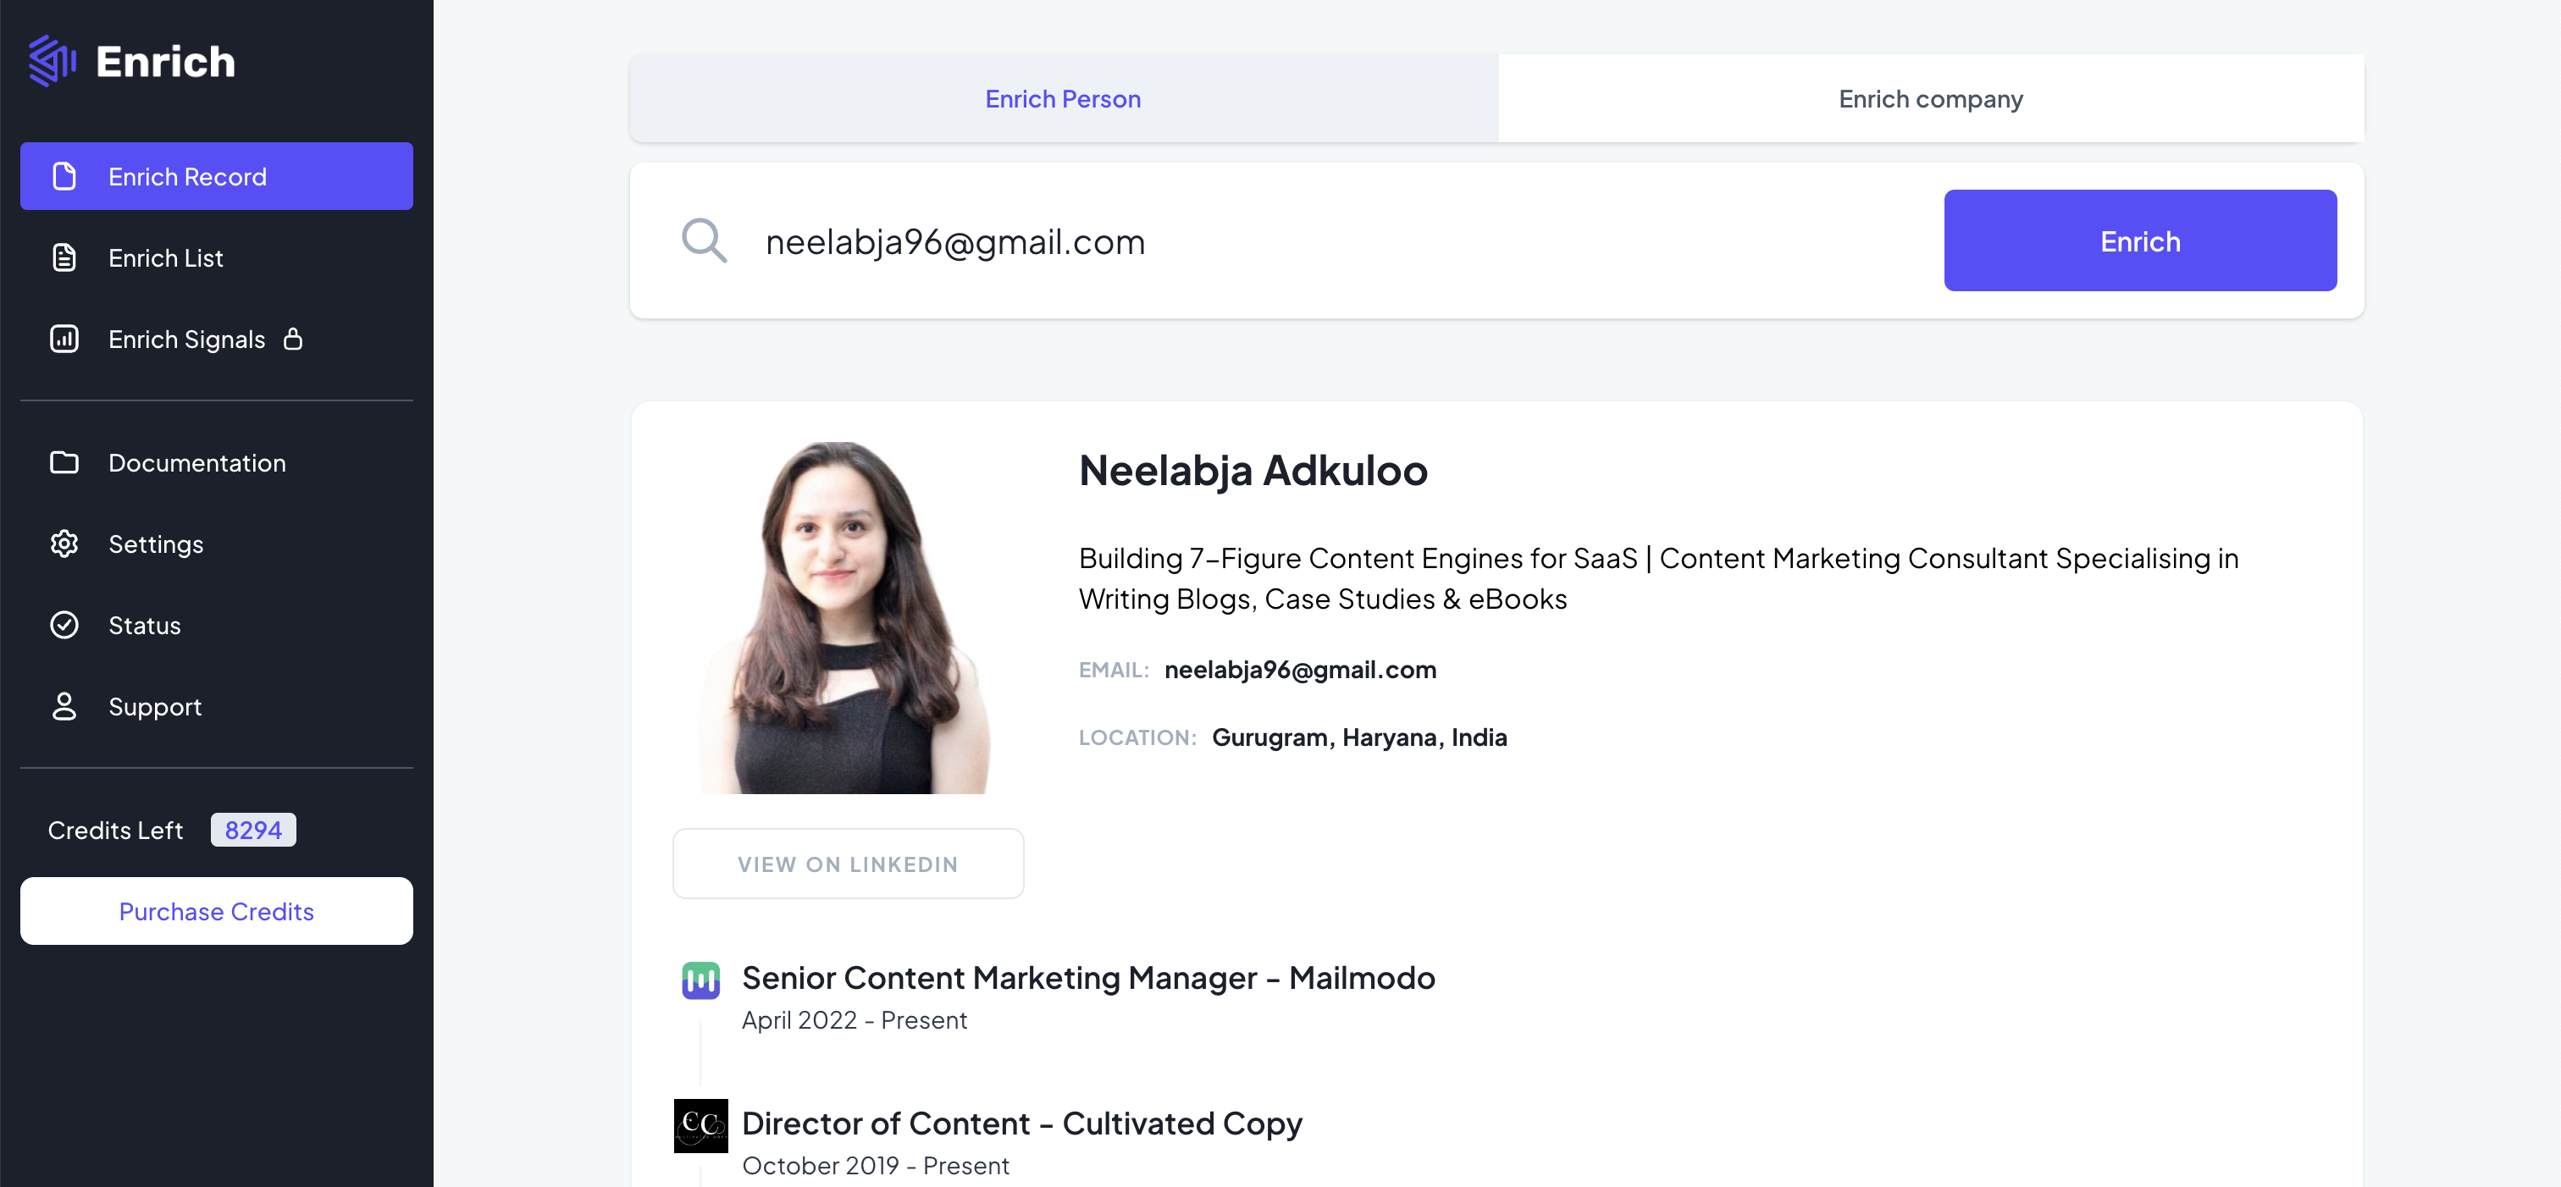Click the Enrich List file icon
Image resolution: width=2561 pixels, height=1187 pixels.
tap(64, 257)
